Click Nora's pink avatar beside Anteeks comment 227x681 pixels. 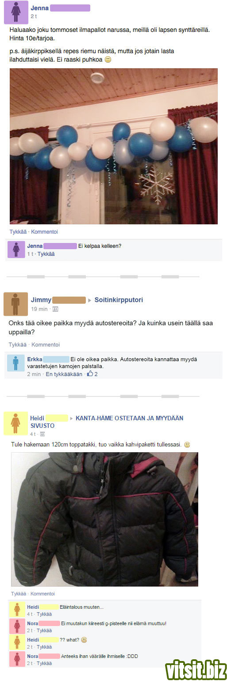17,659
